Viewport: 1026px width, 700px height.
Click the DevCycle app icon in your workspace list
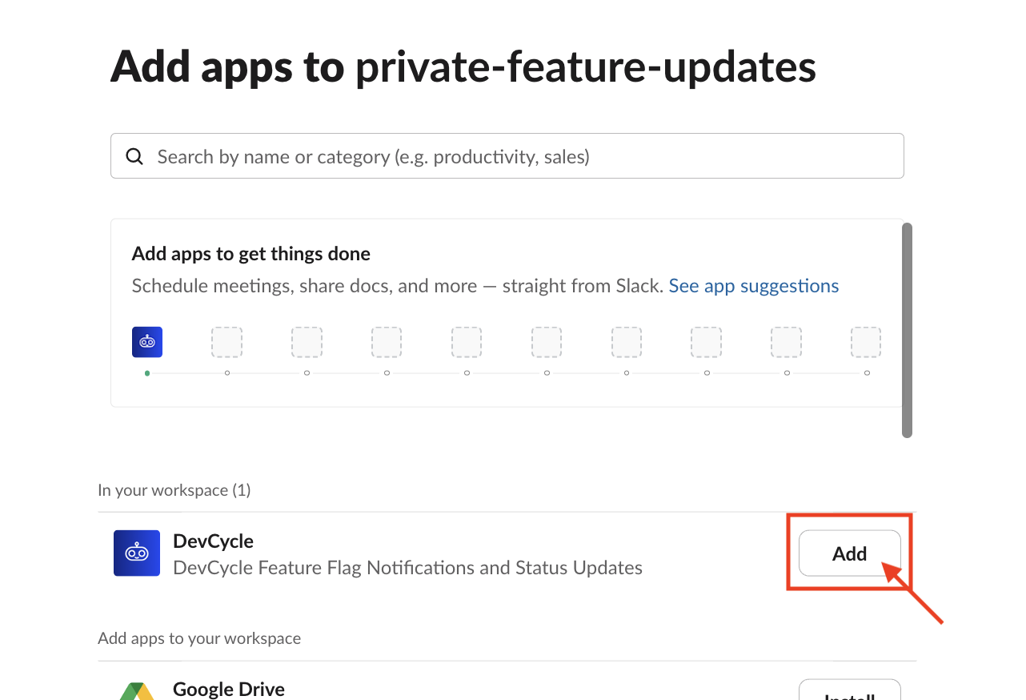137,553
